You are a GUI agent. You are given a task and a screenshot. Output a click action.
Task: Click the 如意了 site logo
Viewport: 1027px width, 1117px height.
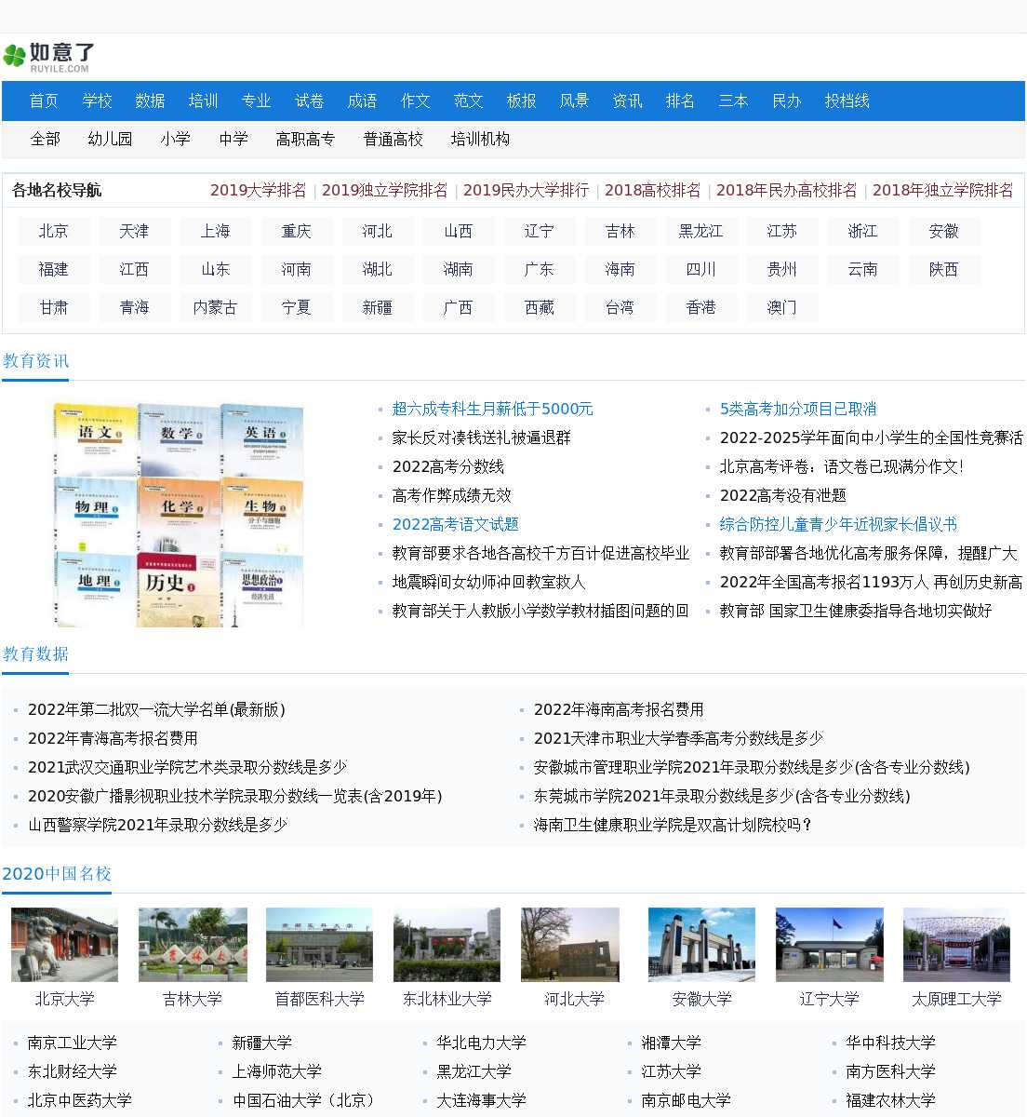tap(48, 57)
